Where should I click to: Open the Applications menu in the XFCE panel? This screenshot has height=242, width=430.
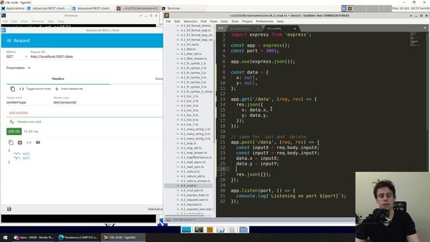click(x=13, y=9)
